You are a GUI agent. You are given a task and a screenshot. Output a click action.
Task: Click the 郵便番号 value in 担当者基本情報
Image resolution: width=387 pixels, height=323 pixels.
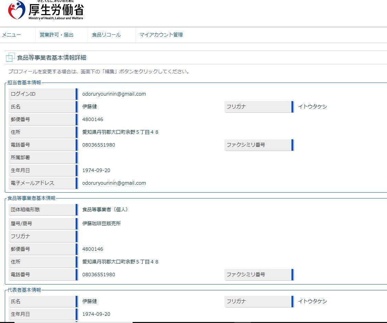click(92, 119)
